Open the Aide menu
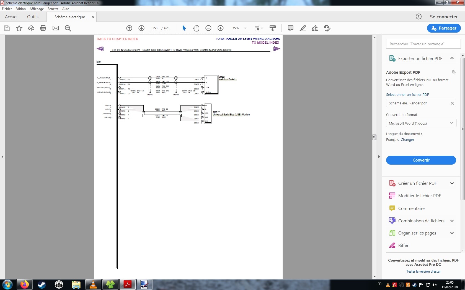 pos(66,9)
